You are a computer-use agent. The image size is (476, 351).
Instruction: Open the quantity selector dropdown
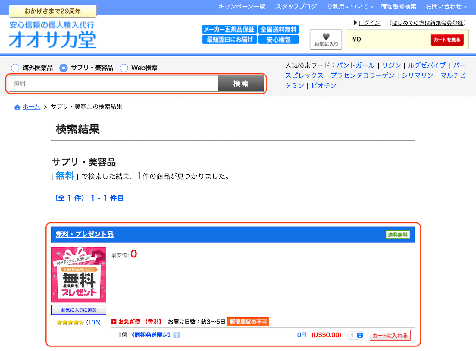click(x=355, y=335)
